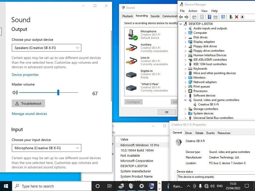Open Resources tab in Properties window
Viewport: 255px width, 191px height.
click(x=224, y=133)
